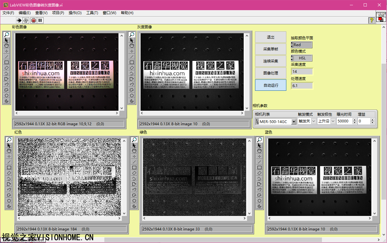Viewport: 387px width, 243px height.
Task: Decrease 增益 gain with the down stepper
Action: [x=373, y=123]
